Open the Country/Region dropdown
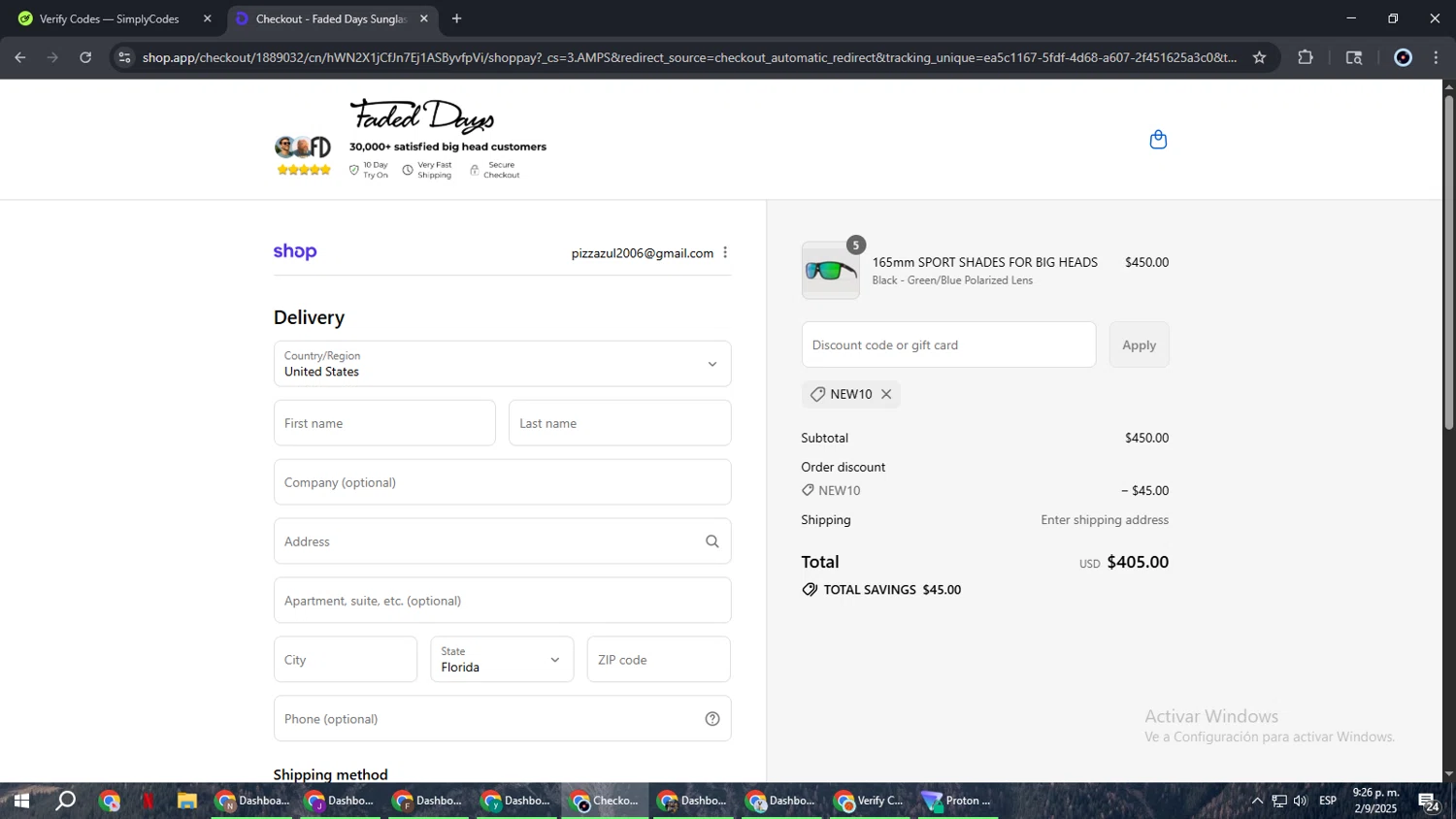This screenshot has height=819, width=1456. (x=502, y=364)
